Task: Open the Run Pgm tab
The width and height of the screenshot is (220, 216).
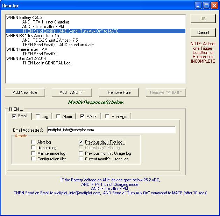Action: [x=116, y=117]
